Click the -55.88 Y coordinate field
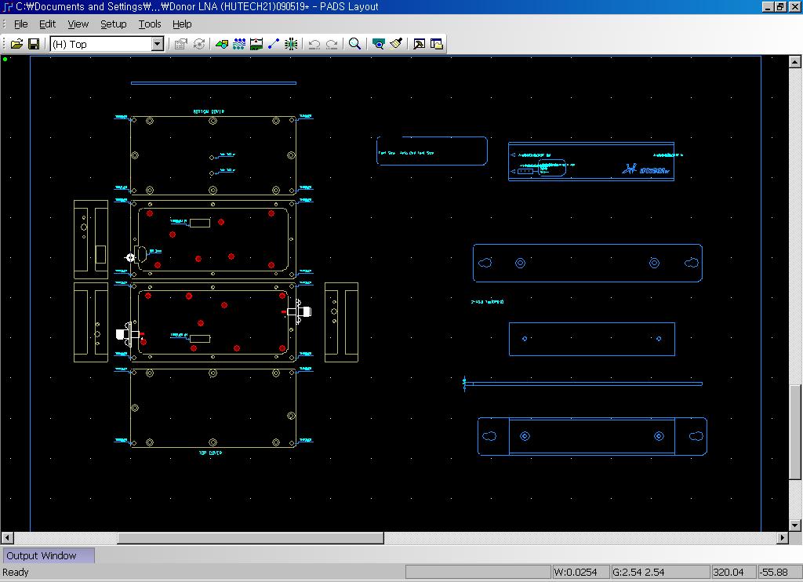This screenshot has width=803, height=582. 779,572
